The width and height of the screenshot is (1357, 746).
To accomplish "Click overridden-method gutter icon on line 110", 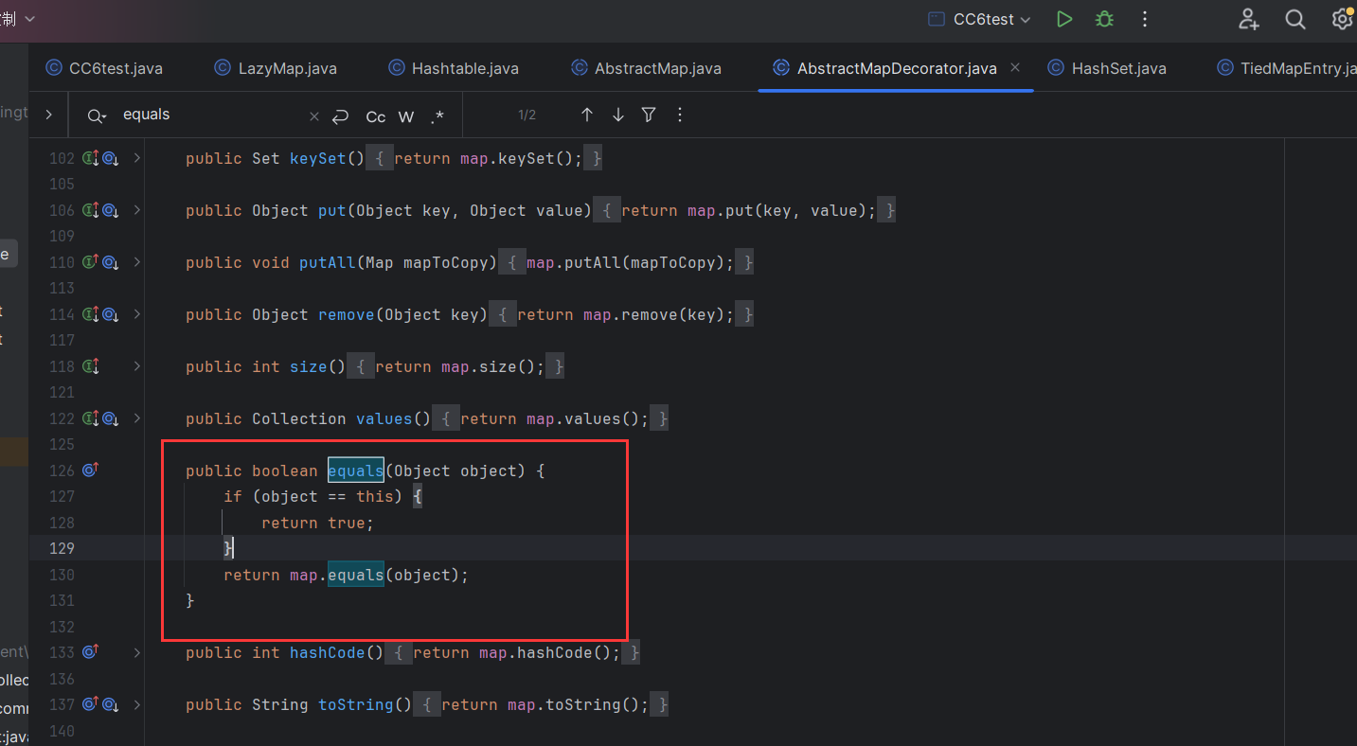I will tap(111, 262).
